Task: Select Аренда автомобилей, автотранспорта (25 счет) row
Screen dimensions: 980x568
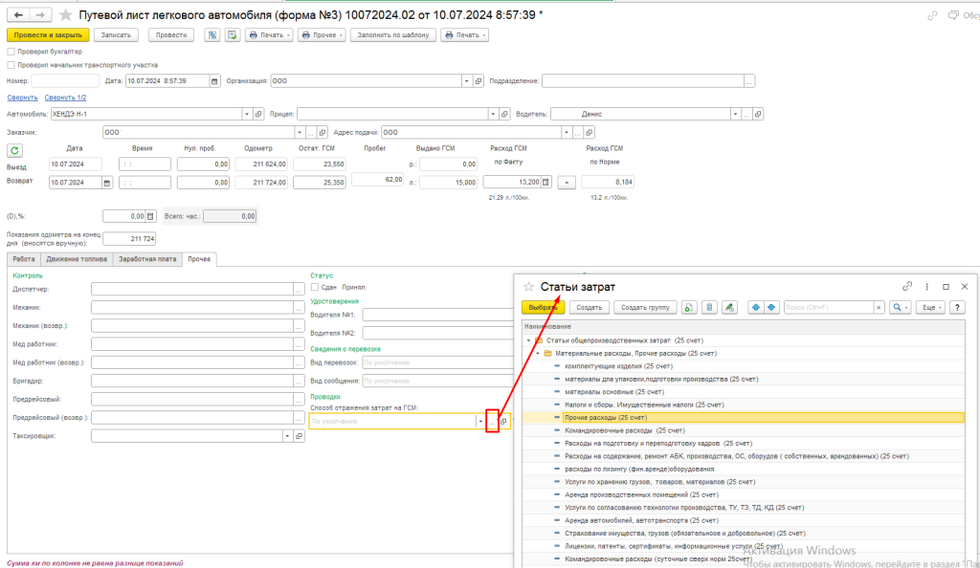Action: pos(743,520)
